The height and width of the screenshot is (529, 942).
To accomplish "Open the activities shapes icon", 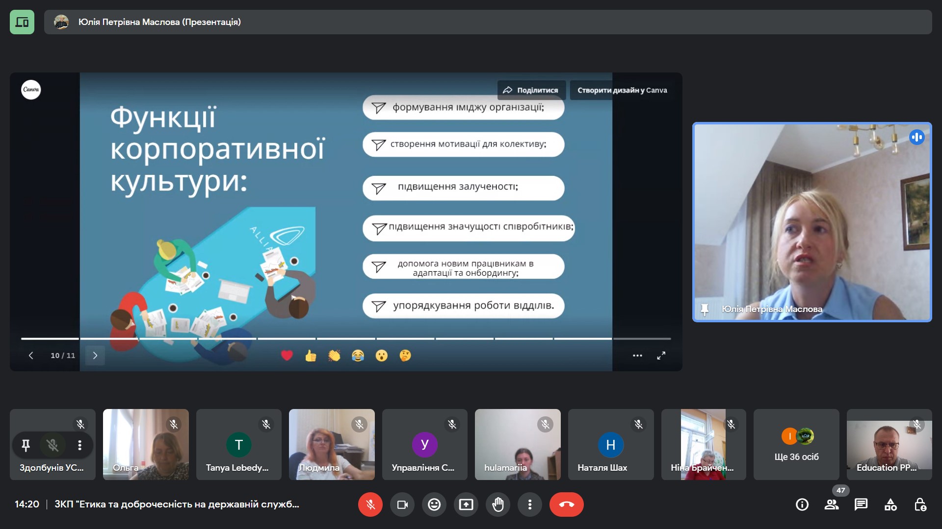I will (x=890, y=505).
